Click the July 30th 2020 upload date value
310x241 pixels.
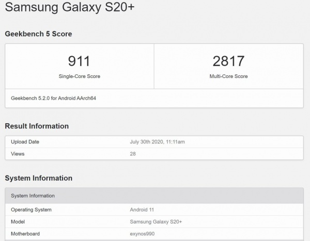pyautogui.click(x=157, y=142)
